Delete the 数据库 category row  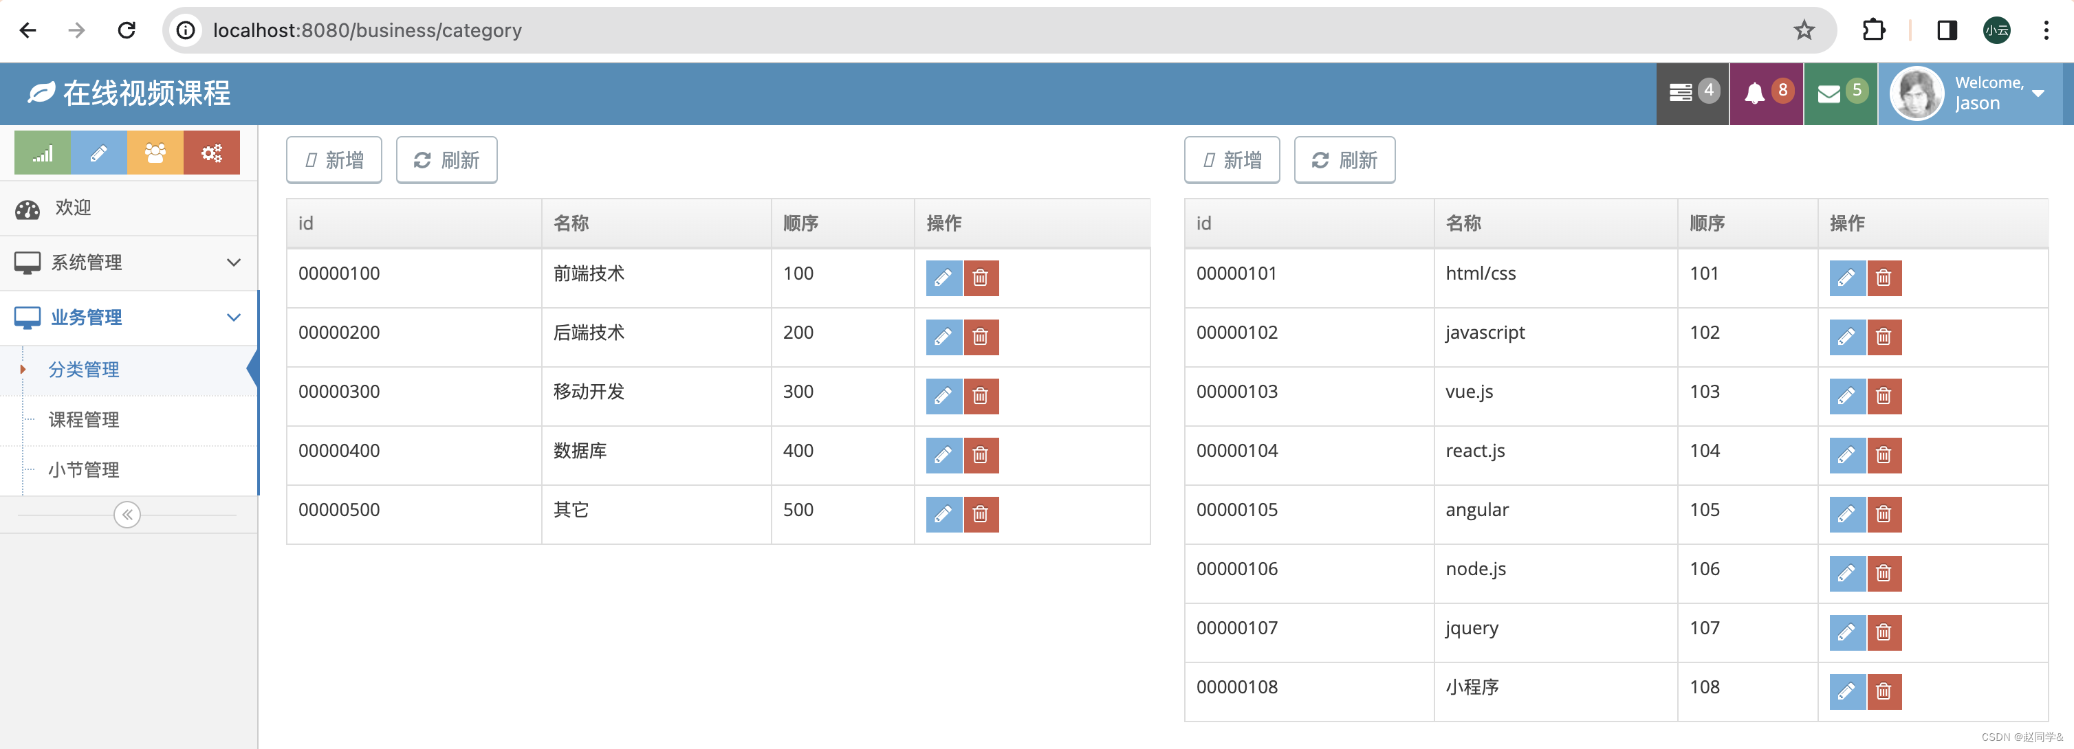pyautogui.click(x=981, y=456)
